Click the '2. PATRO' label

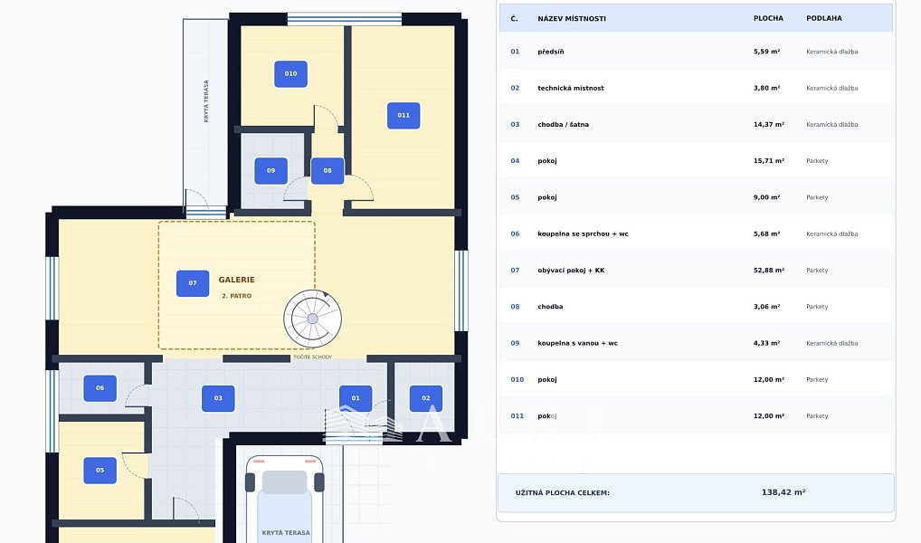pyautogui.click(x=237, y=296)
